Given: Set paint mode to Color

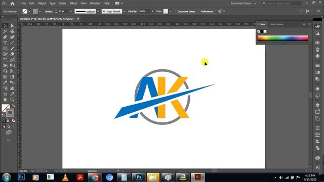Looking at the screenshot, I should click(x=4, y=121).
